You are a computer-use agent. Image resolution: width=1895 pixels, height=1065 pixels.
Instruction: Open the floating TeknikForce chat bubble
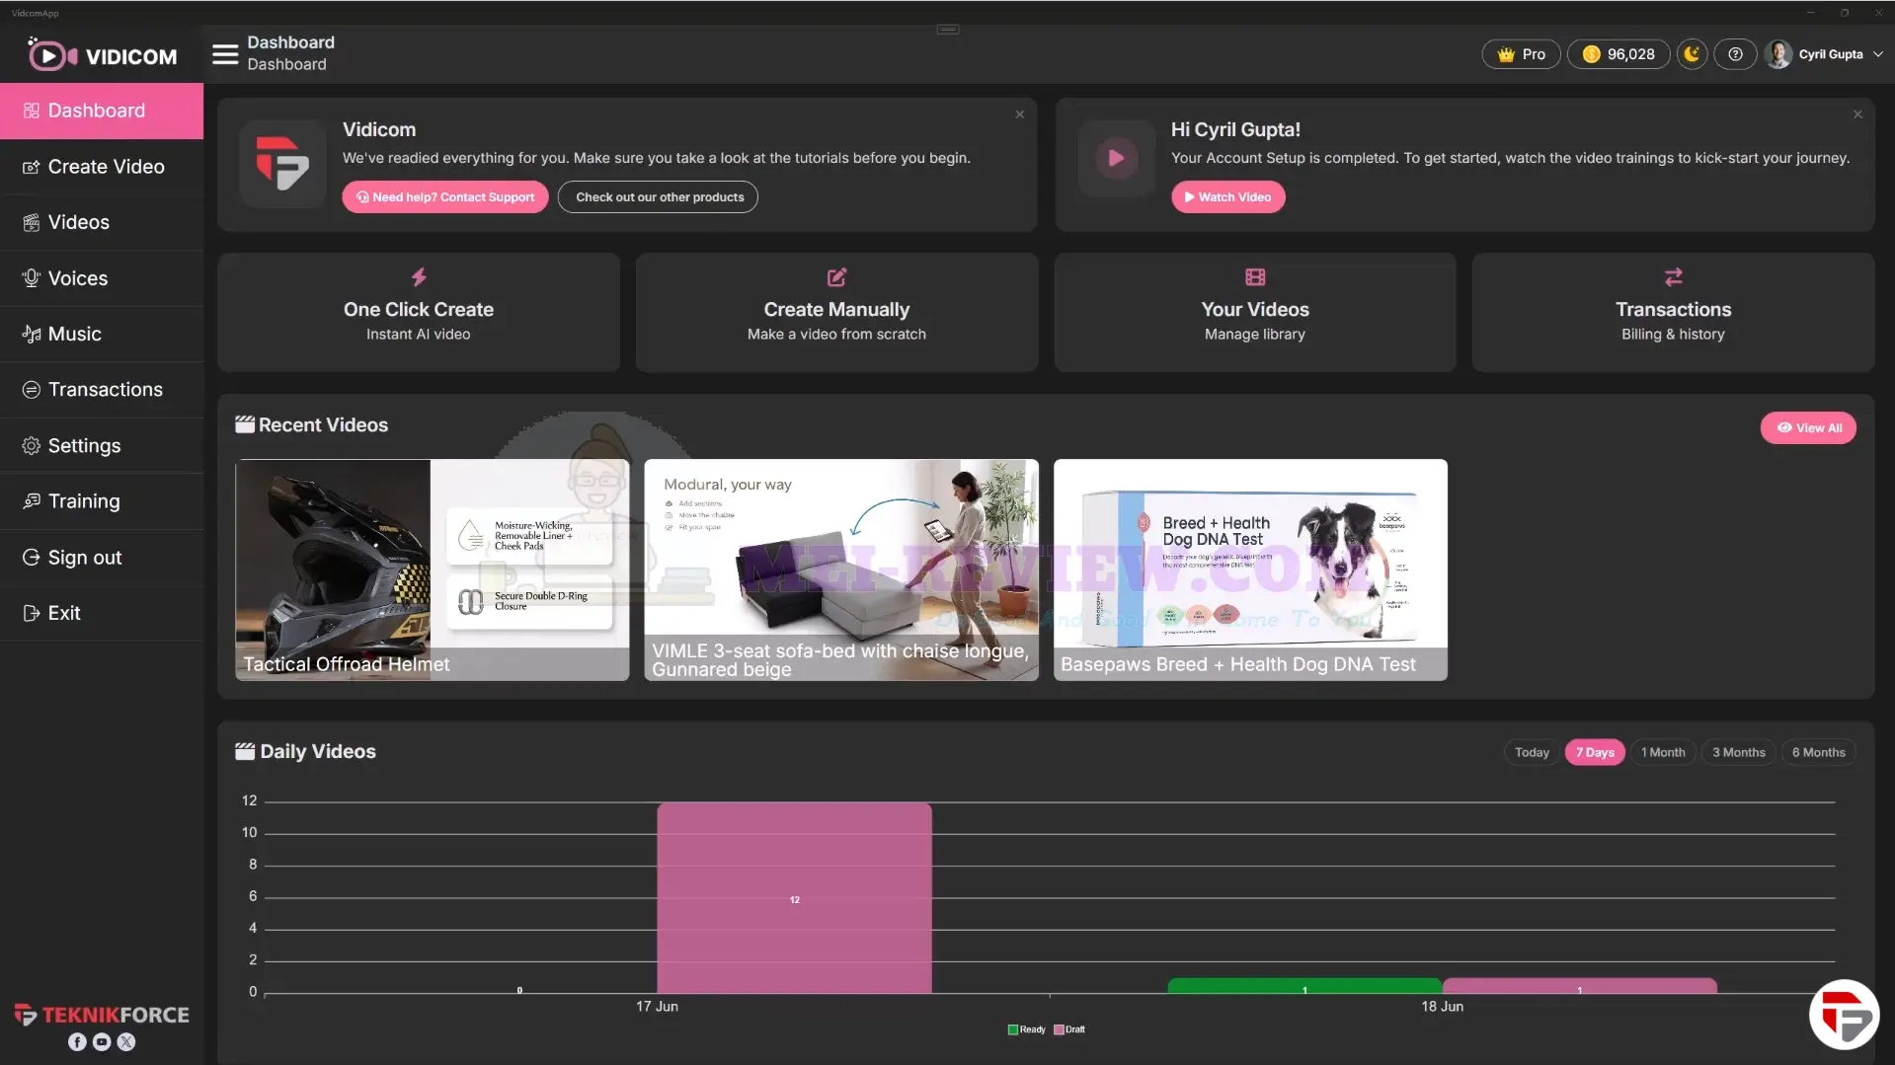1844,1014
